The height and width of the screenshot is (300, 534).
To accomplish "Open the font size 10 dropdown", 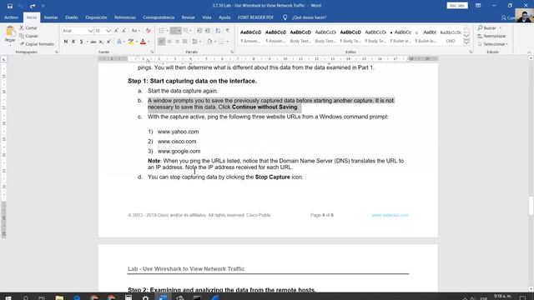I will 108,31.
